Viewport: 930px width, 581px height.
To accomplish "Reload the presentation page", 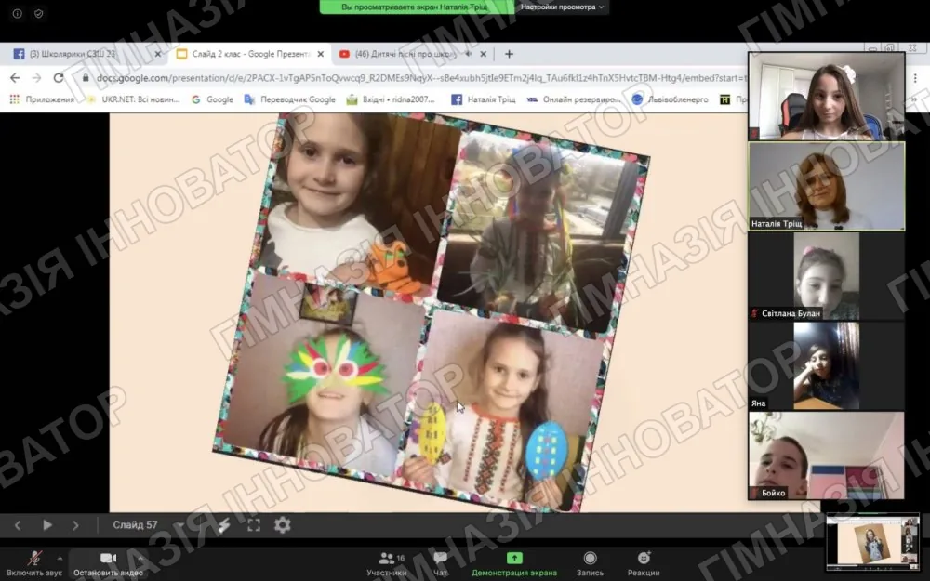I will [58, 78].
